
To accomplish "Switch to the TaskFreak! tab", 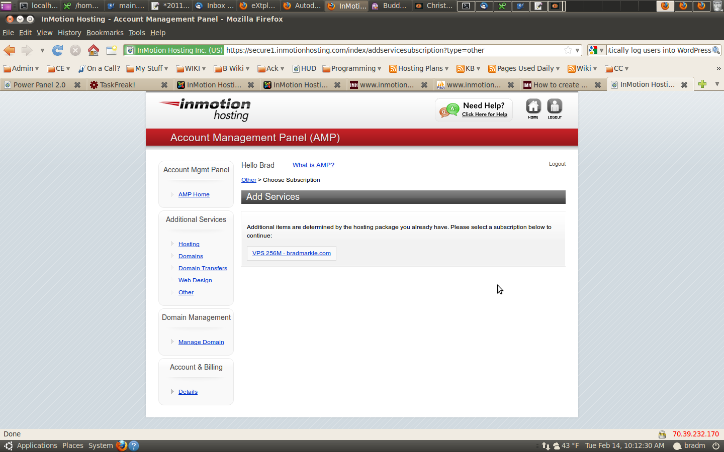I will click(129, 85).
